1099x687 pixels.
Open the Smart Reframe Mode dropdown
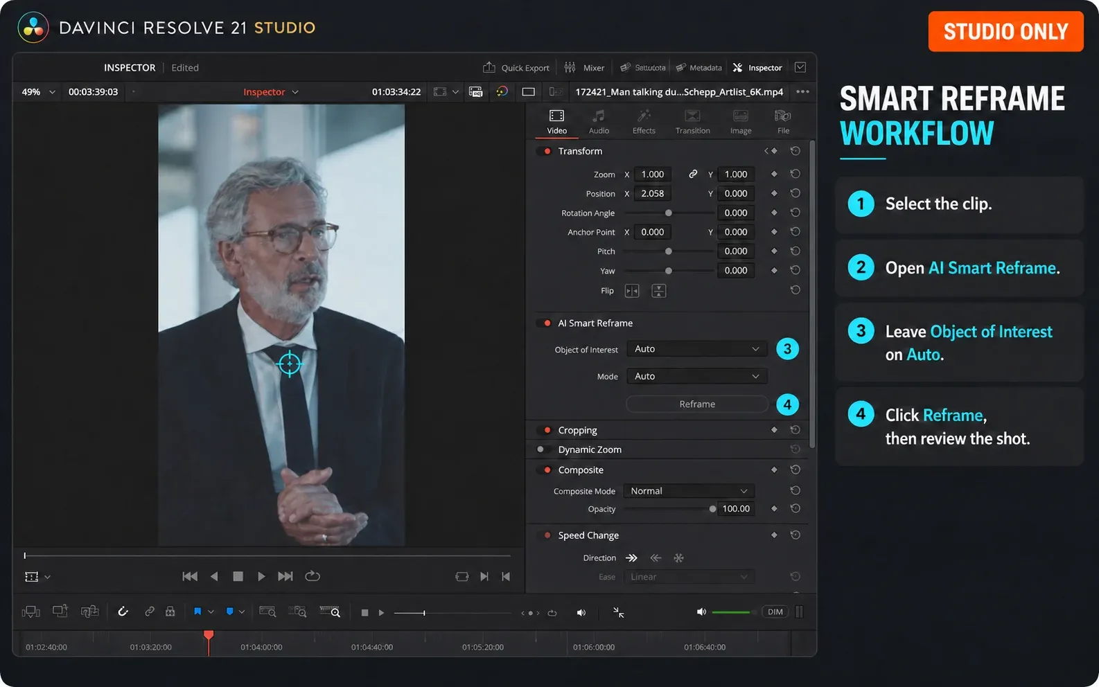pos(696,376)
